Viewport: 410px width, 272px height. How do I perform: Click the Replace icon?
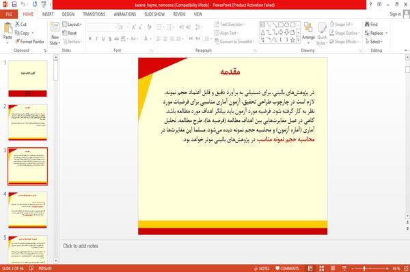[367, 33]
